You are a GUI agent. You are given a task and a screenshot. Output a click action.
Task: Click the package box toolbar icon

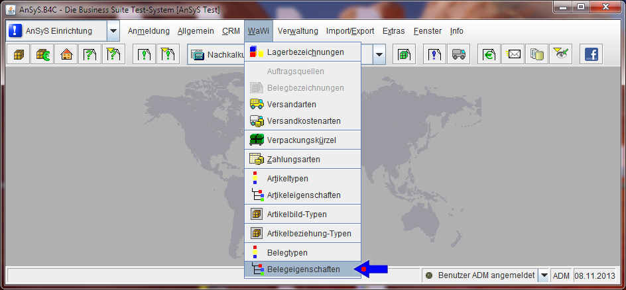pos(18,55)
